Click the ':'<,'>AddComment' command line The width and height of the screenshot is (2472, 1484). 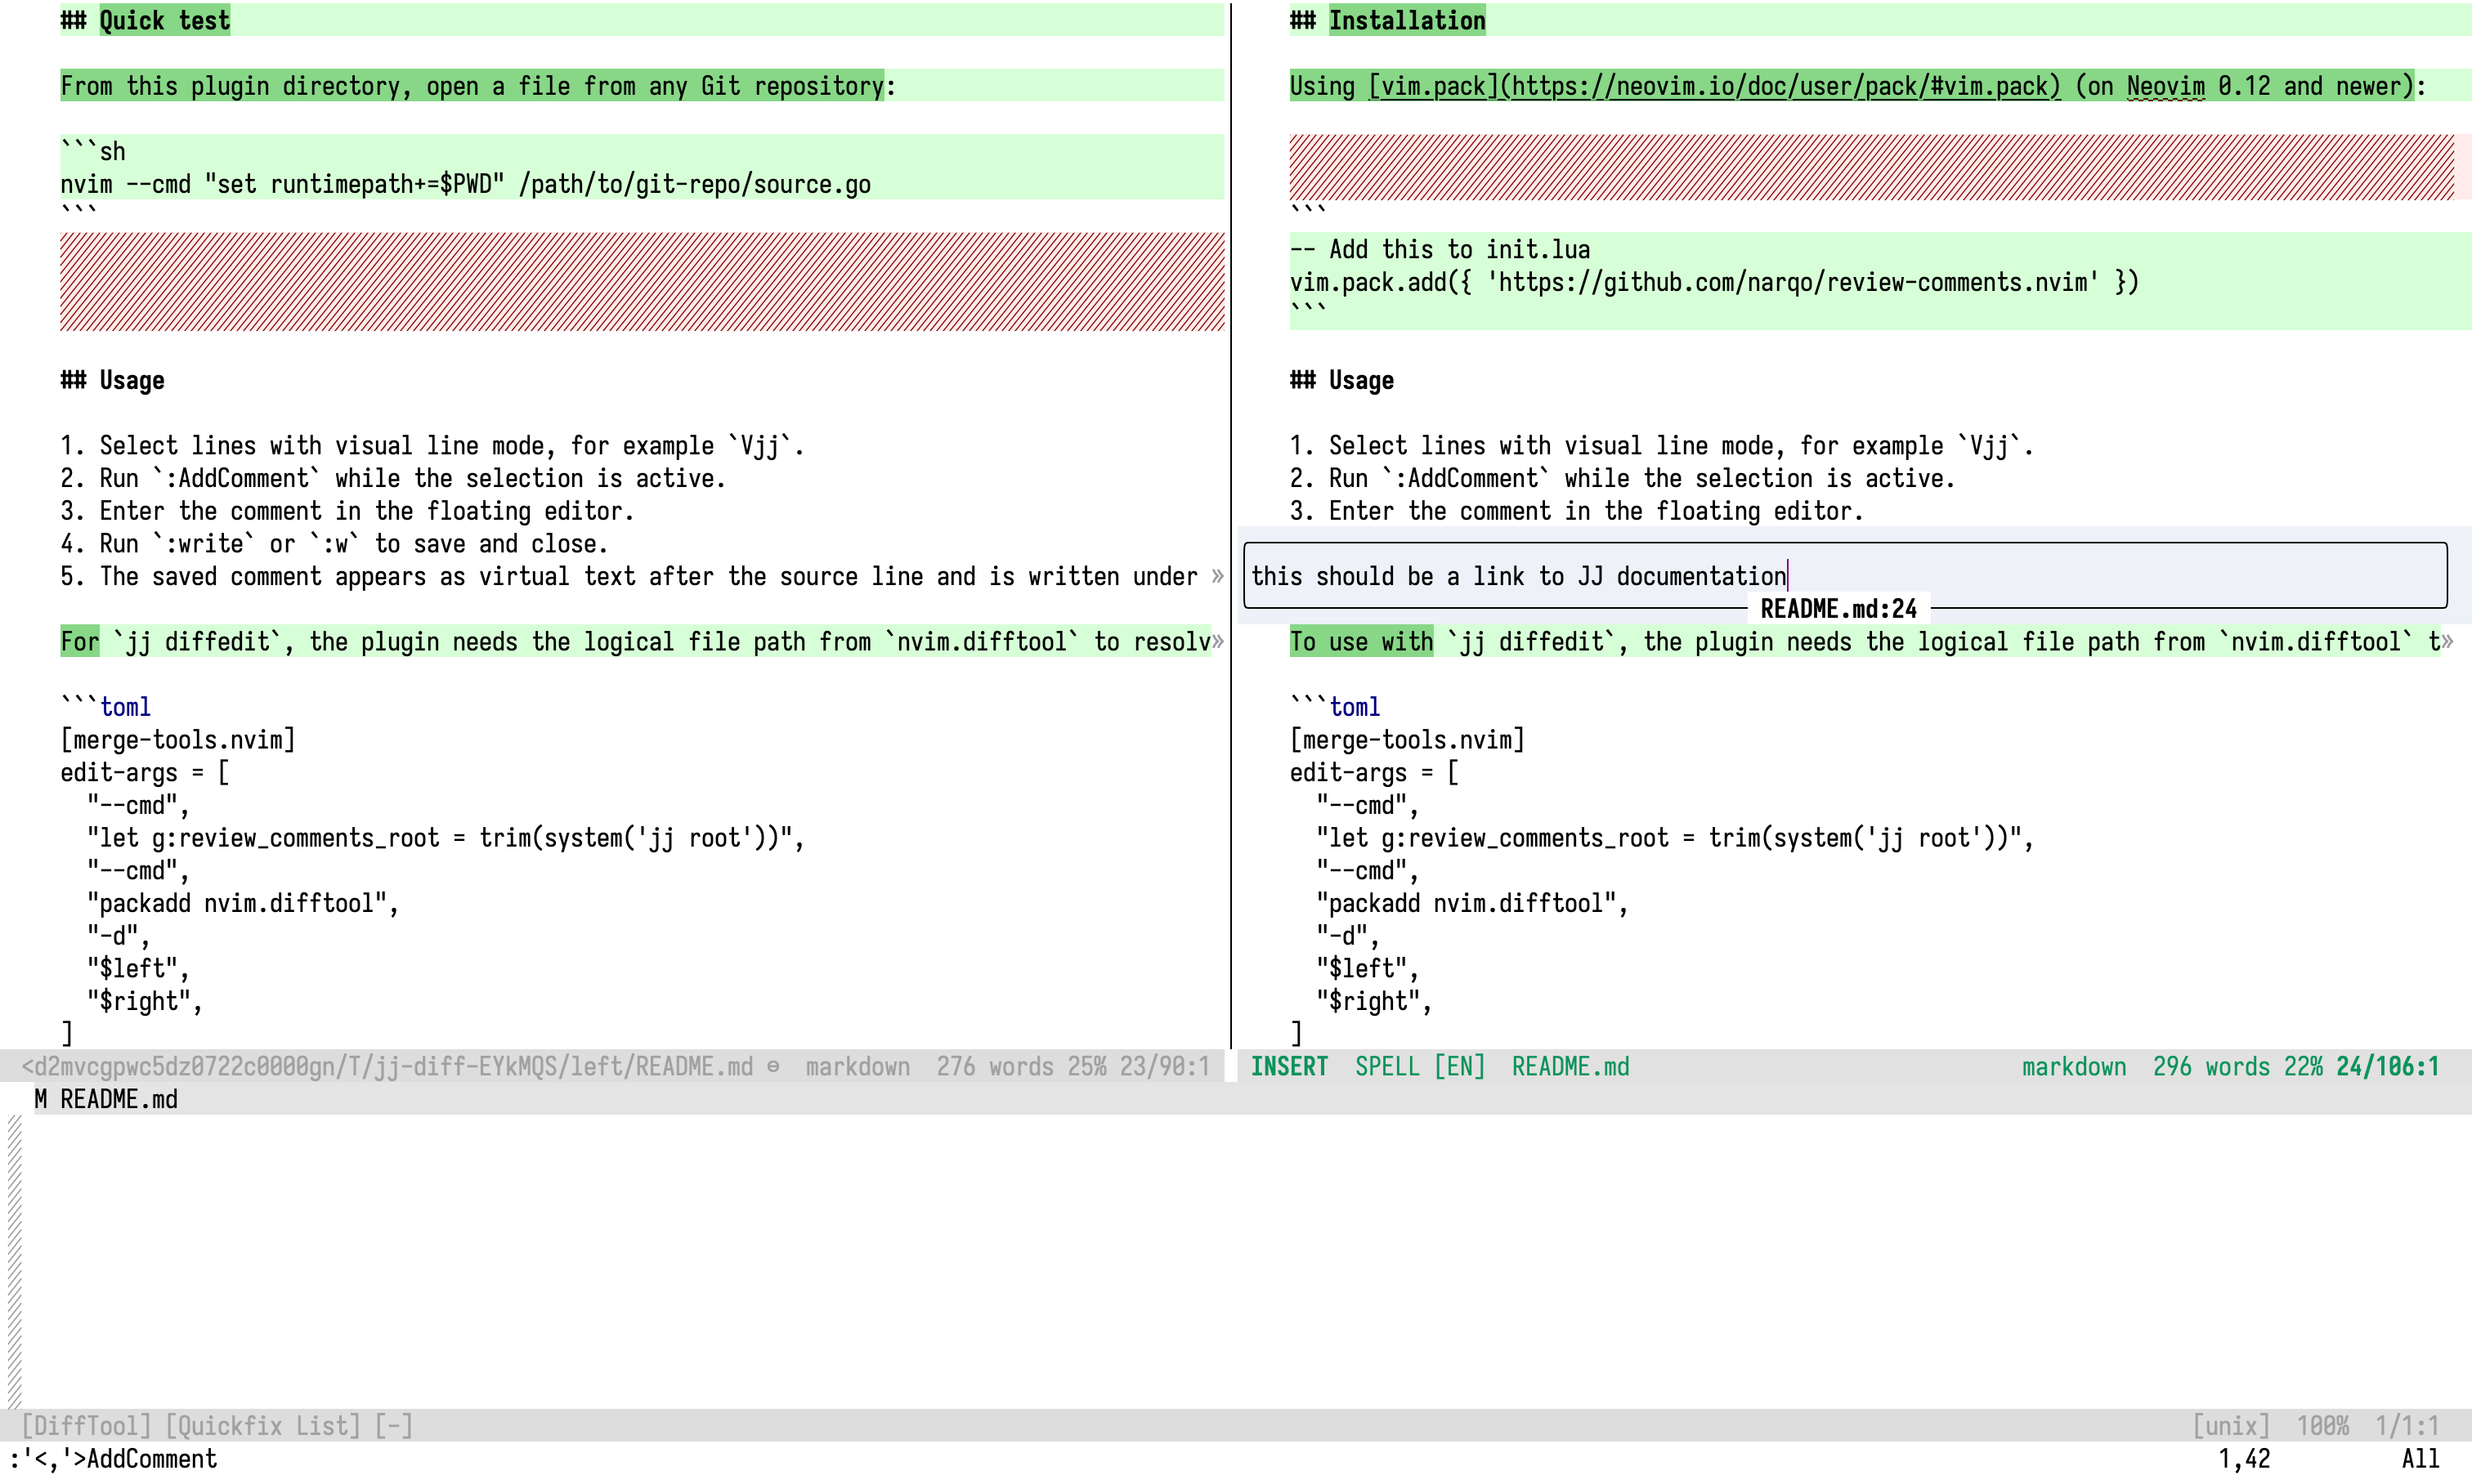click(x=112, y=1459)
